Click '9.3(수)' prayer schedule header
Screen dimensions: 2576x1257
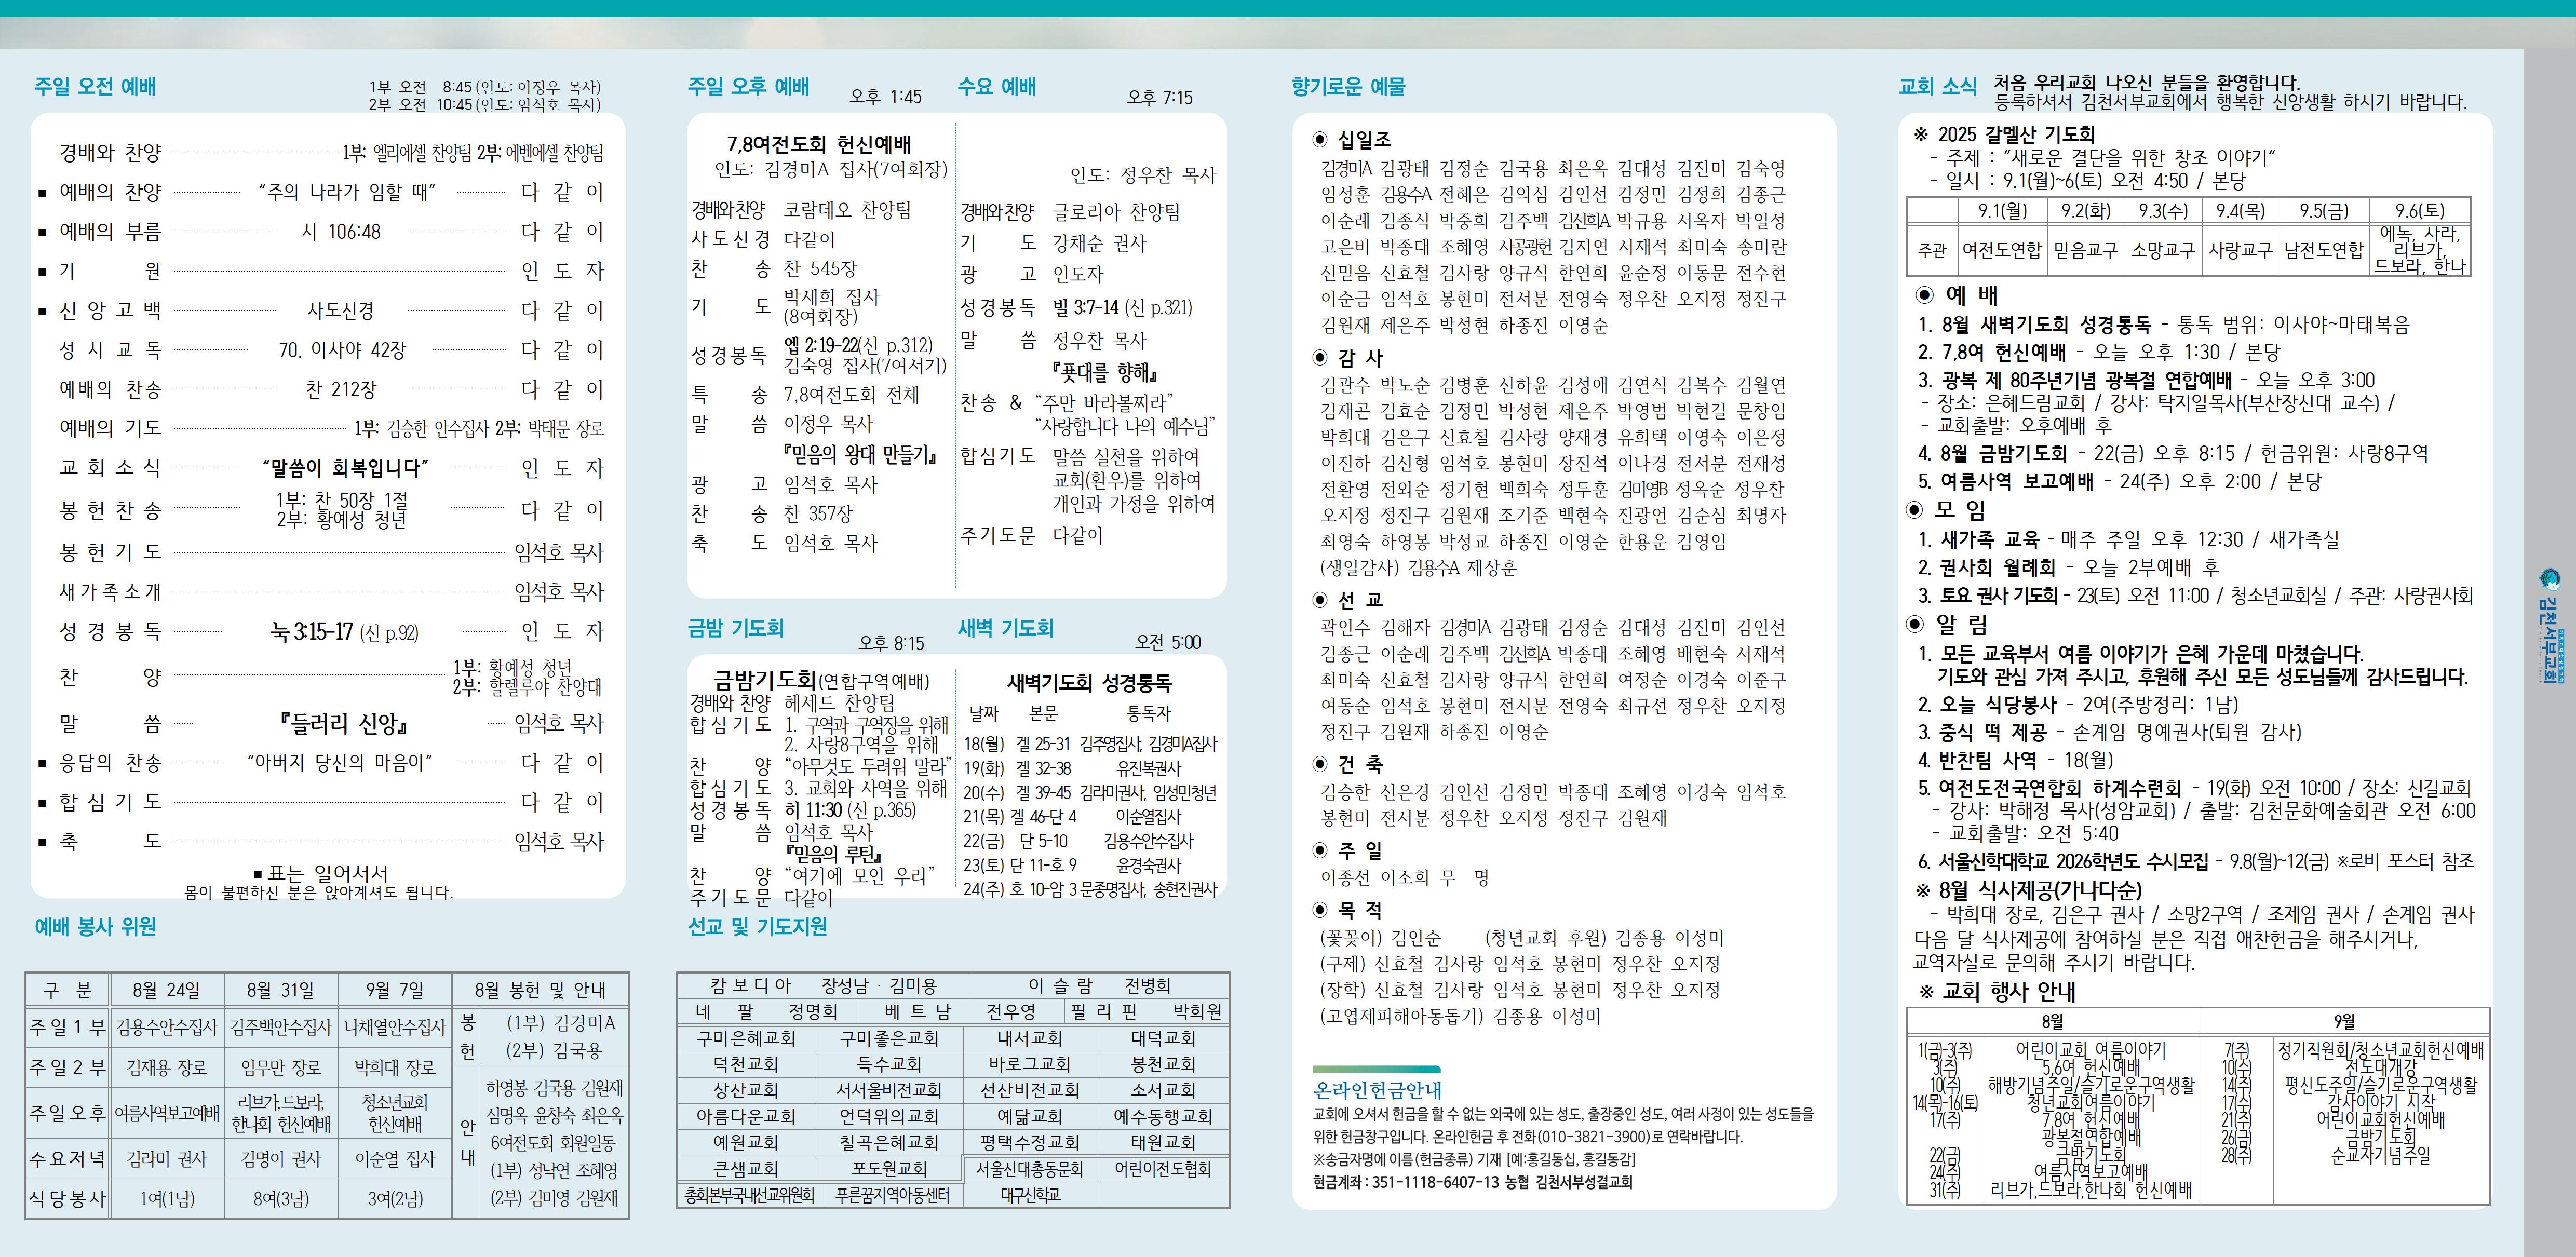pos(2162,211)
